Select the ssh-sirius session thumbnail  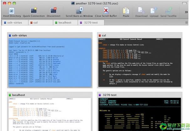pyautogui.click(x=50, y=60)
